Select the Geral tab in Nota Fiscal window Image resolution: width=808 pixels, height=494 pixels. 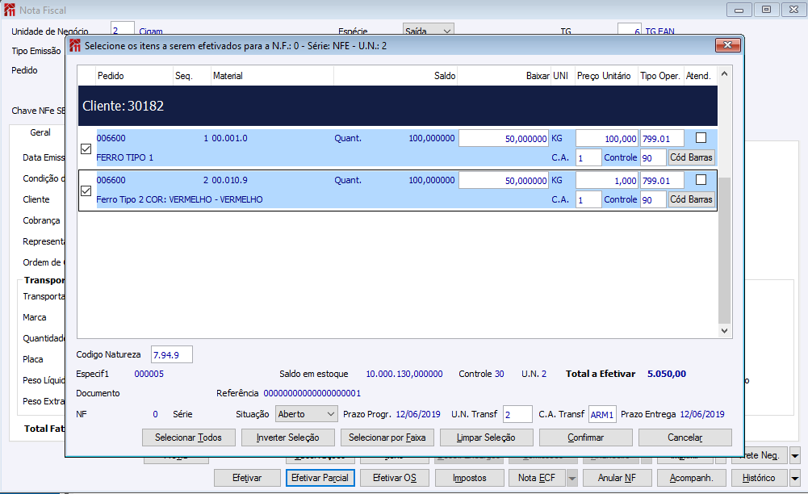(x=40, y=132)
